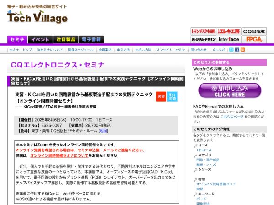Open オンサイト・セミナ menu item
The height and width of the screenshot is (205, 274).
pyautogui.click(x=171, y=50)
